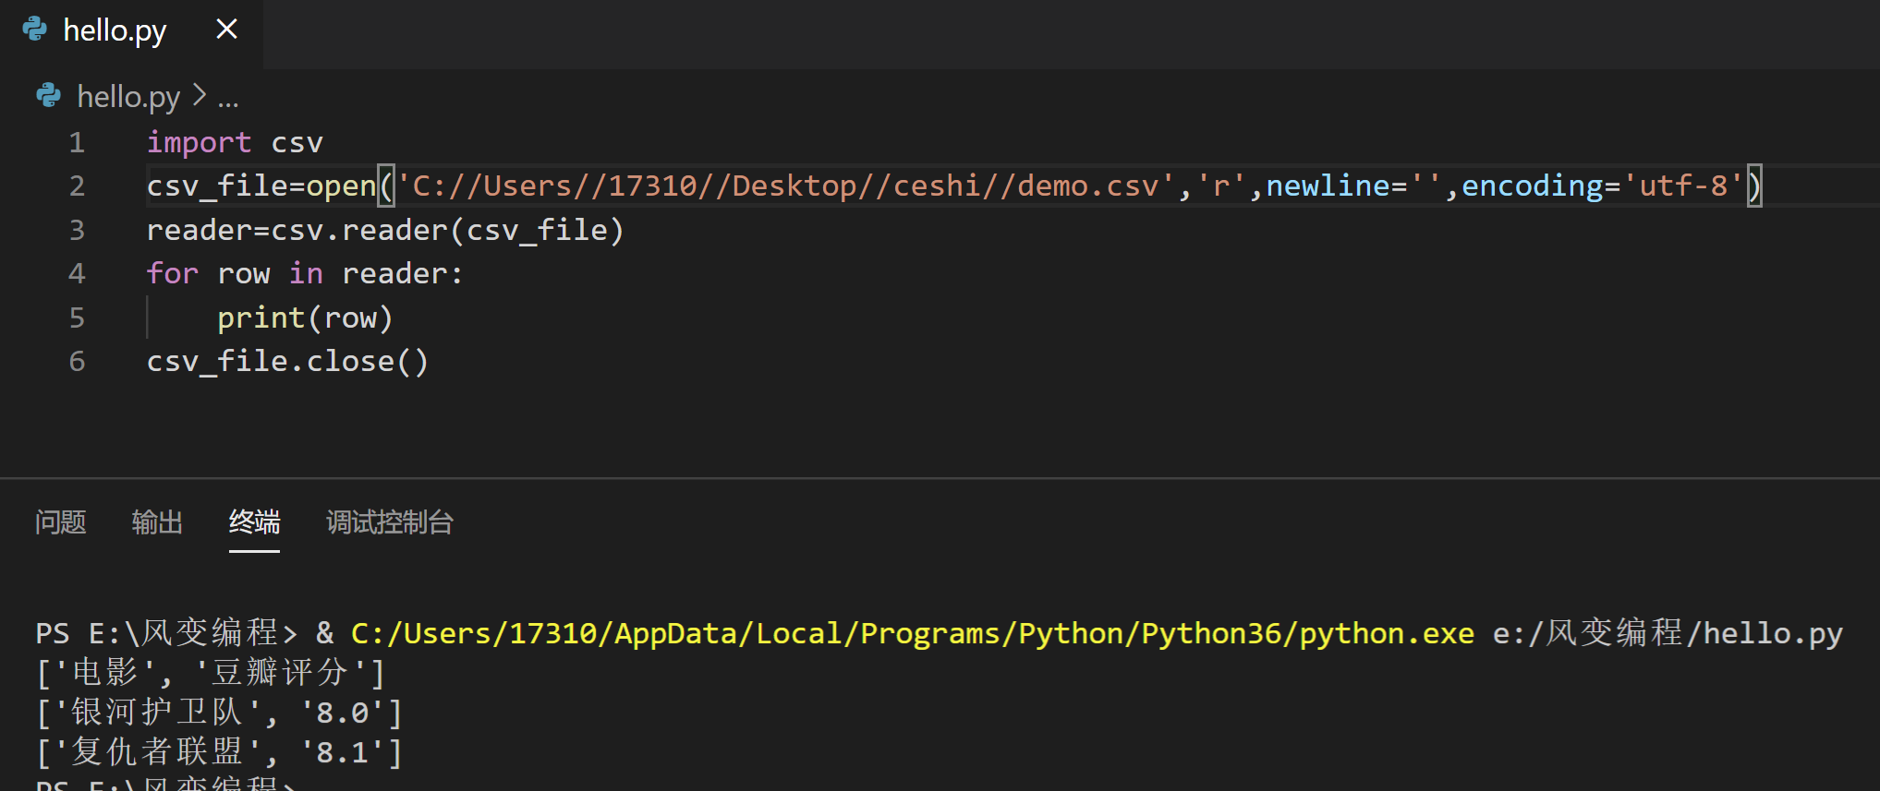The width and height of the screenshot is (1880, 791).
Task: Click the 'import' keyword on line 1
Action: 199,143
